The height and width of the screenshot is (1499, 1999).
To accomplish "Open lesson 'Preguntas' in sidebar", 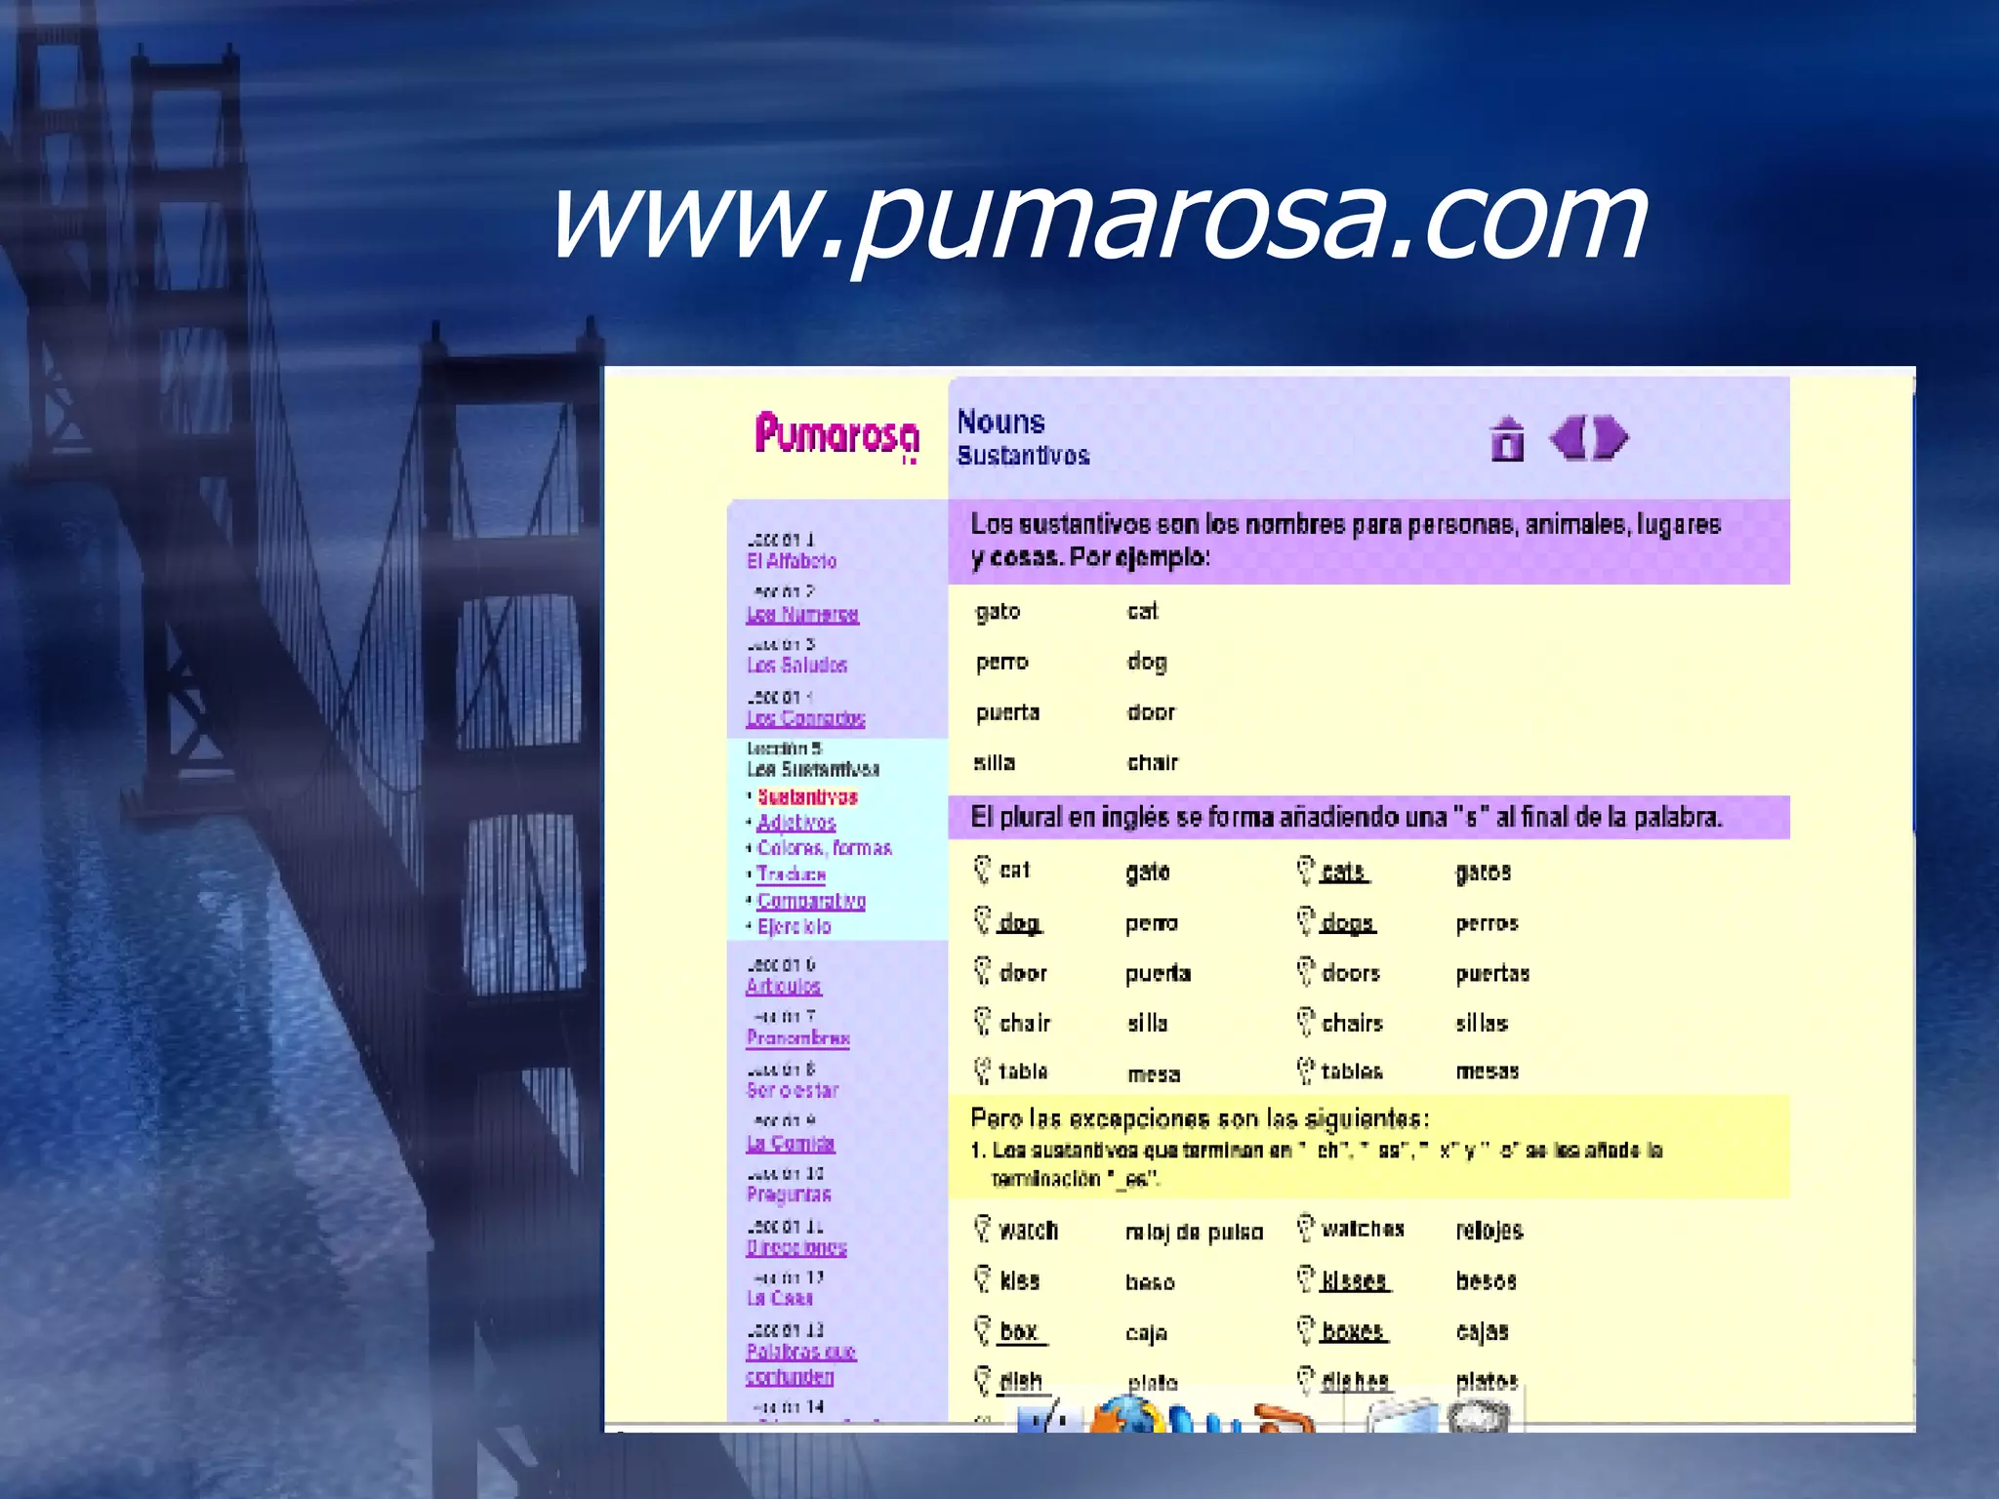I will (x=789, y=1195).
